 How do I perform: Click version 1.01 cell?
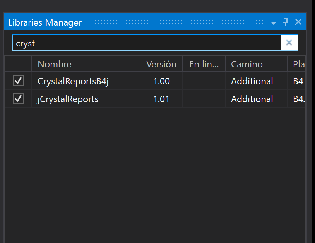pos(161,99)
